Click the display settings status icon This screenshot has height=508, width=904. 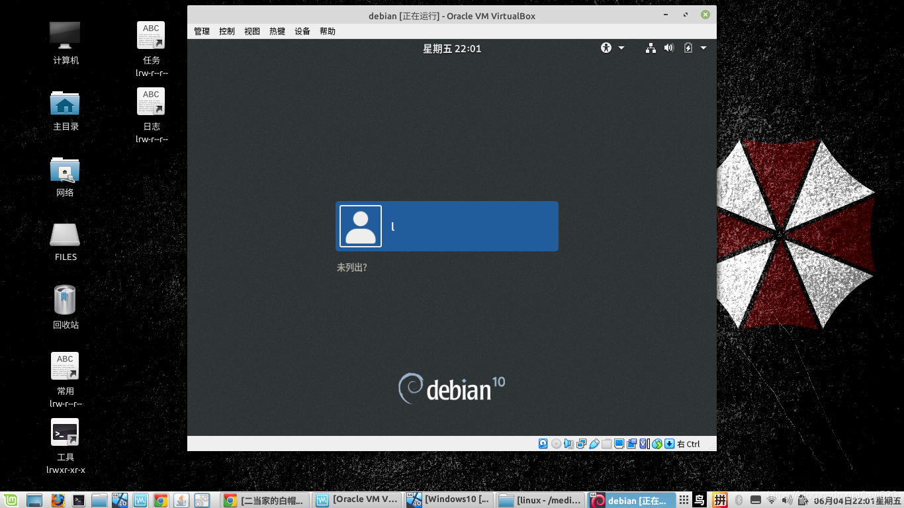619,444
